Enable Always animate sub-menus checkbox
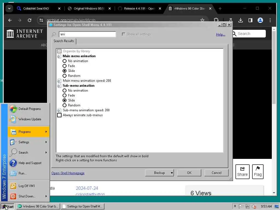Image resolution: width=280 pixels, height=210 pixels. click(59, 115)
